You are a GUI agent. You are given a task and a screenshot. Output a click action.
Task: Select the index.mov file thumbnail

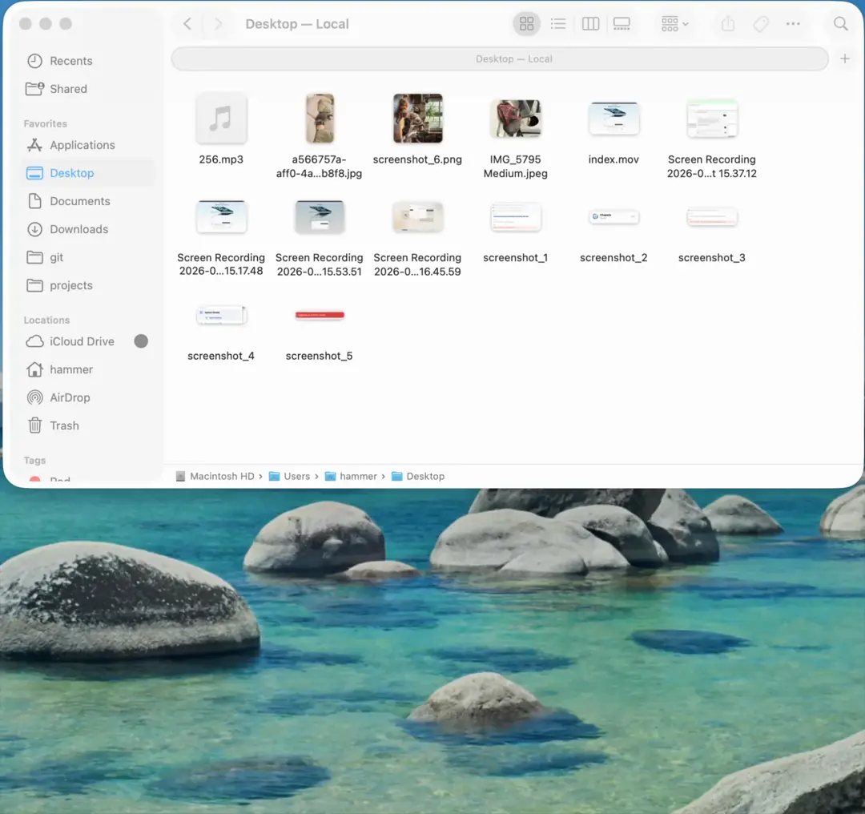tap(614, 119)
